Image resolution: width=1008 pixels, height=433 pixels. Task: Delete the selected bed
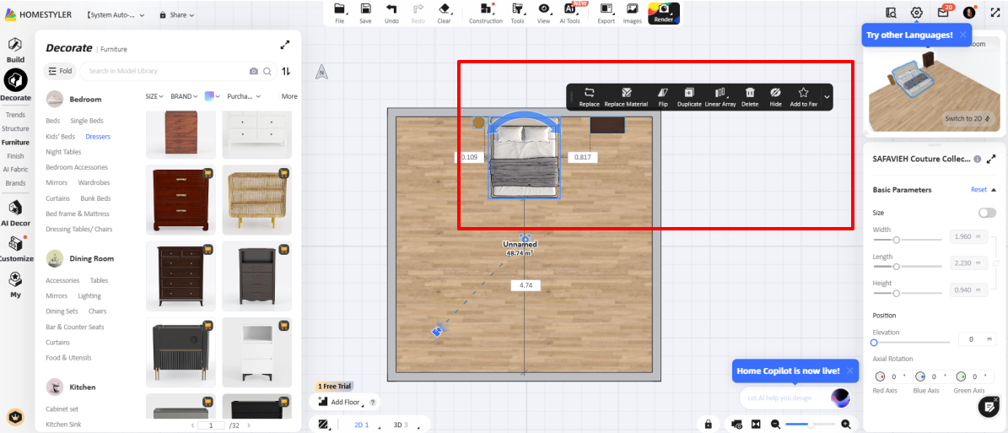750,96
